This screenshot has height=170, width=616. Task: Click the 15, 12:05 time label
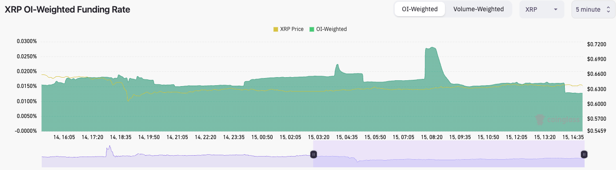tap(516, 137)
